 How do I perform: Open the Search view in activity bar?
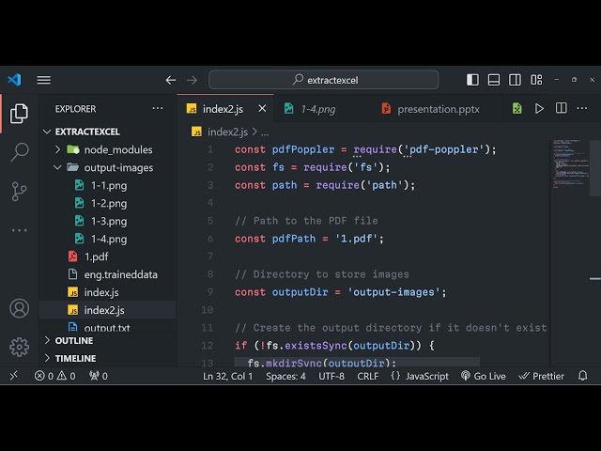point(19,151)
